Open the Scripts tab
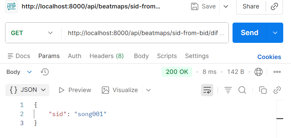Screen dimensions: 291x138 tap(167, 56)
